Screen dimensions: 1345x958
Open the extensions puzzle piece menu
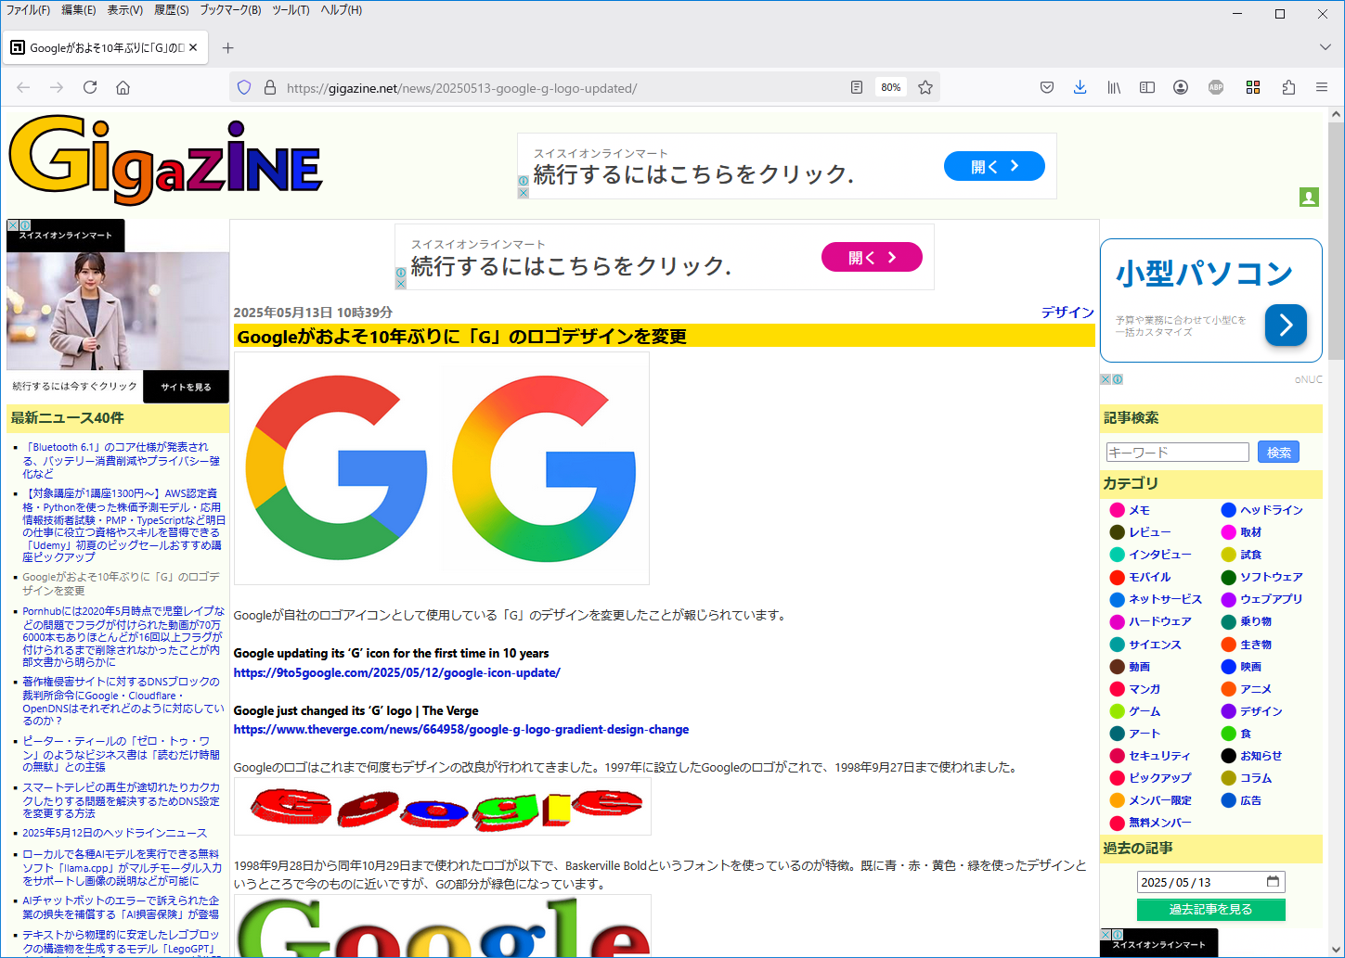[1288, 87]
